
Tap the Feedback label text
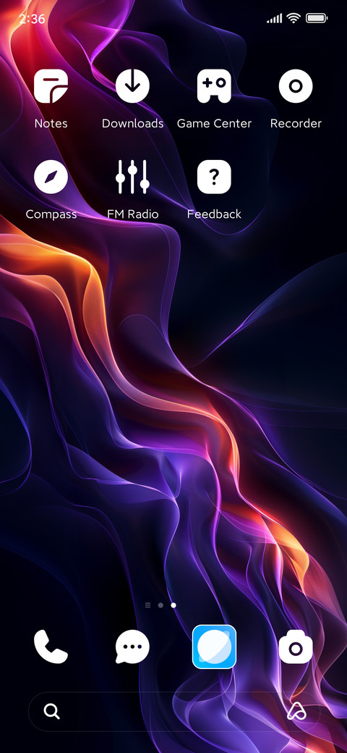(x=214, y=214)
